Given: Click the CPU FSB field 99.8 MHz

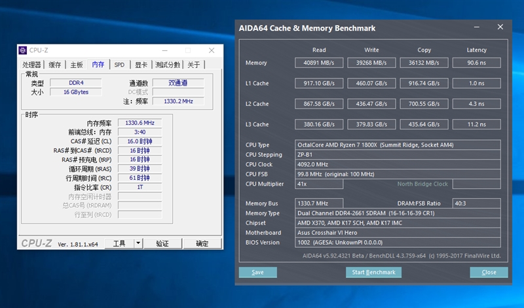Looking at the screenshot, I should (398, 174).
